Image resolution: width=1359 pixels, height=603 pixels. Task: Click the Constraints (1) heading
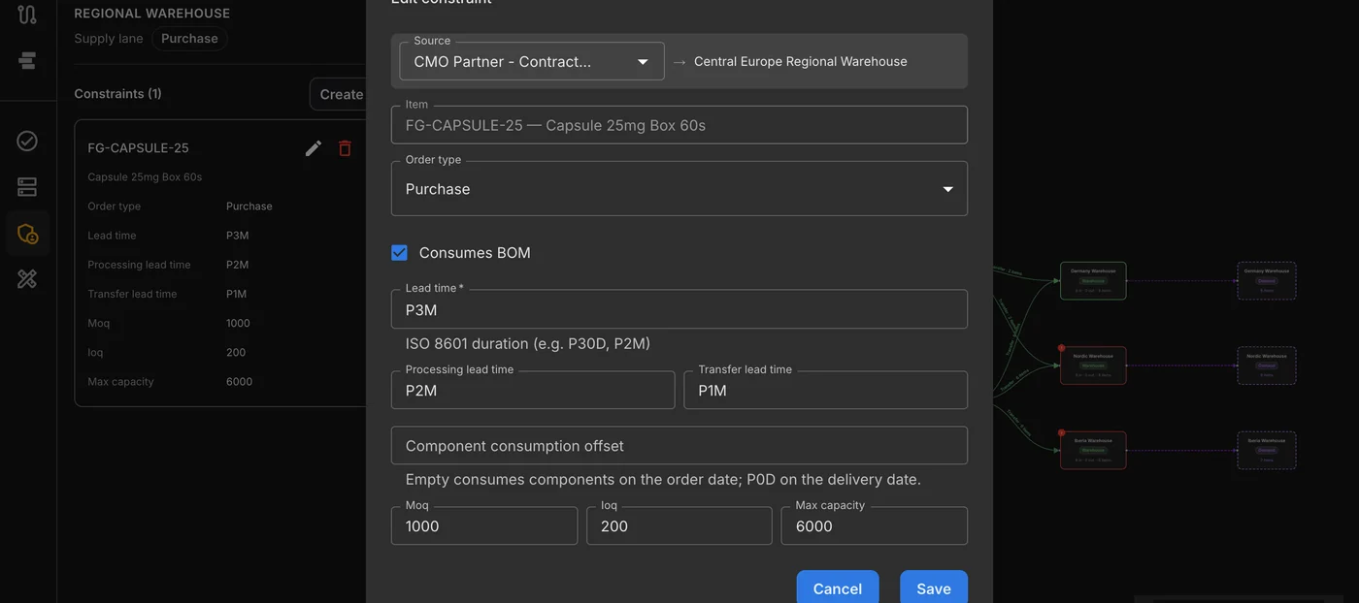pos(117,94)
